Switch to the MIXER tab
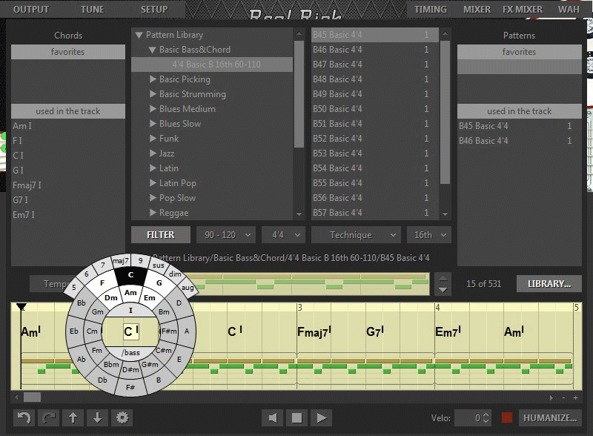593x436 pixels. [x=477, y=10]
